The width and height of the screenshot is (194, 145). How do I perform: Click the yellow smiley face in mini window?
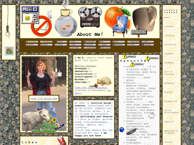pos(27,18)
